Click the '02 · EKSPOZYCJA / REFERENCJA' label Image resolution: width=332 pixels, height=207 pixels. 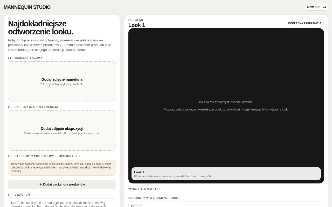coord(33,107)
